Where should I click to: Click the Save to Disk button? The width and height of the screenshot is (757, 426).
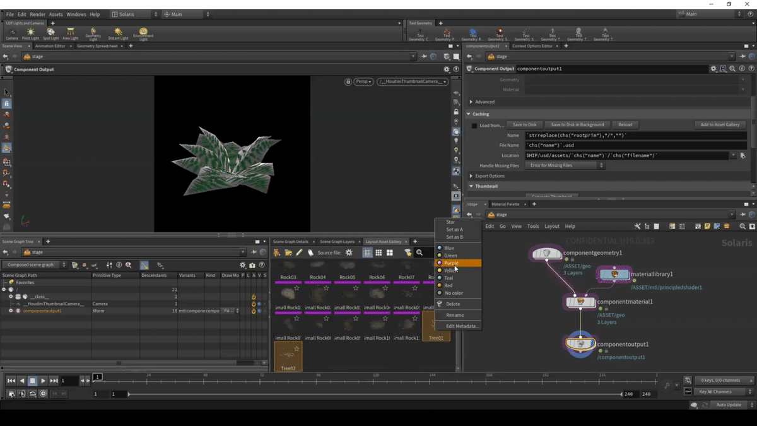pyautogui.click(x=524, y=125)
